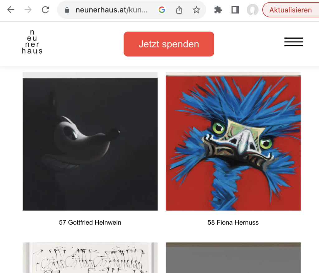This screenshot has width=319, height=273.
Task: Open the blue bird painting on red
Action: 233,141
